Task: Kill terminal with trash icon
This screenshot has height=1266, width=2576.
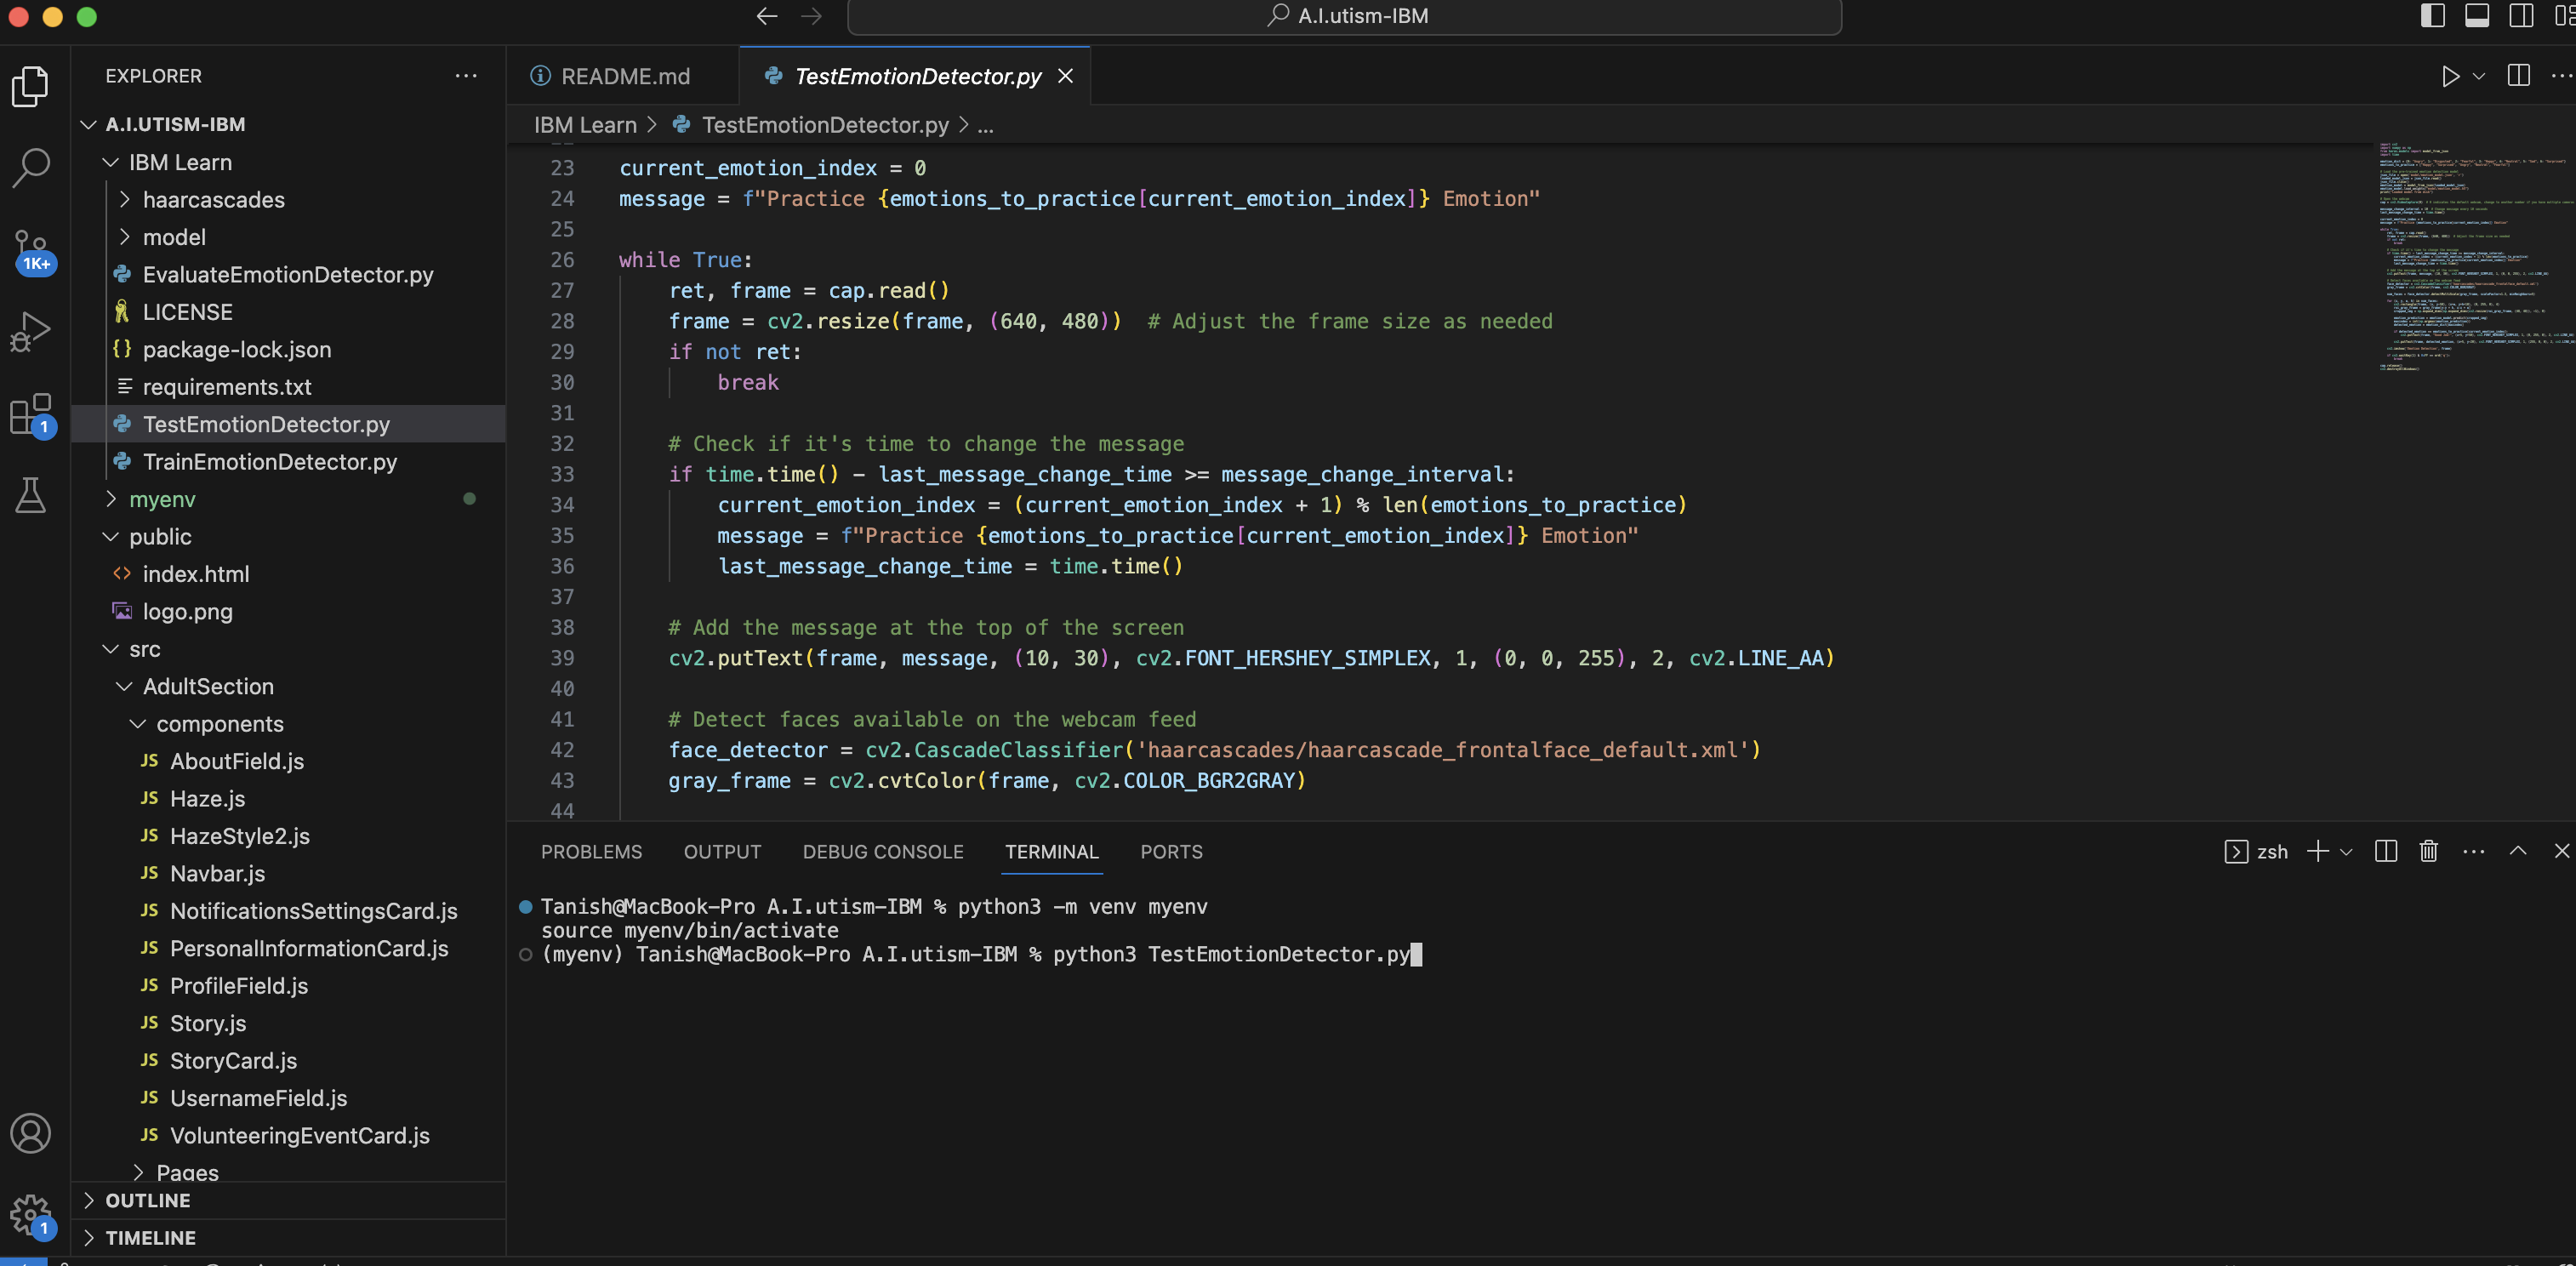Action: pyautogui.click(x=2428, y=851)
